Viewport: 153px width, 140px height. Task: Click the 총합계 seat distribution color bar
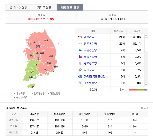[138, 90]
